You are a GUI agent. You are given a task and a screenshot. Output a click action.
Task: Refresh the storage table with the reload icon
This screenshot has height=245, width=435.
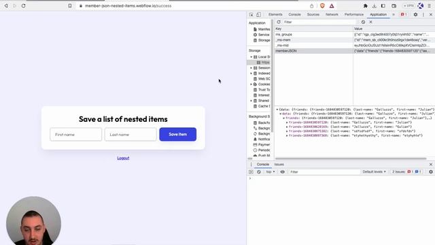279,22
